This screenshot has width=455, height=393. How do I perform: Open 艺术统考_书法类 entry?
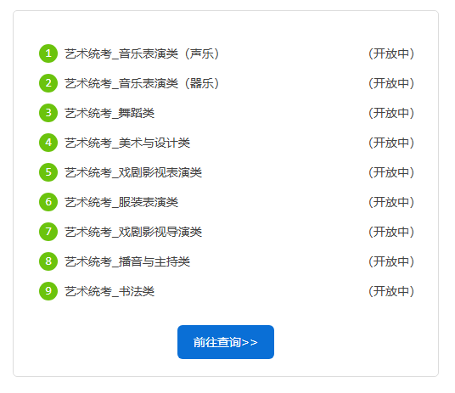(x=110, y=291)
